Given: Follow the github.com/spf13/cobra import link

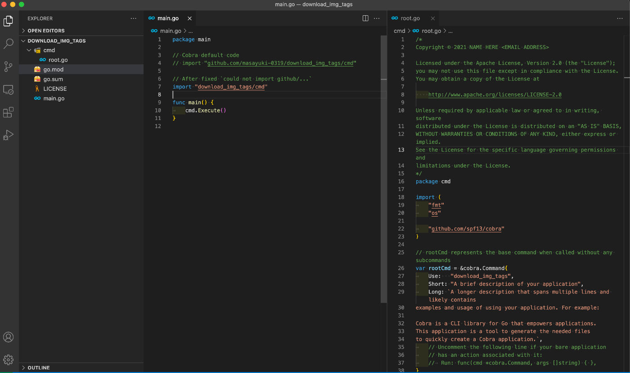Looking at the screenshot, I should coord(466,229).
